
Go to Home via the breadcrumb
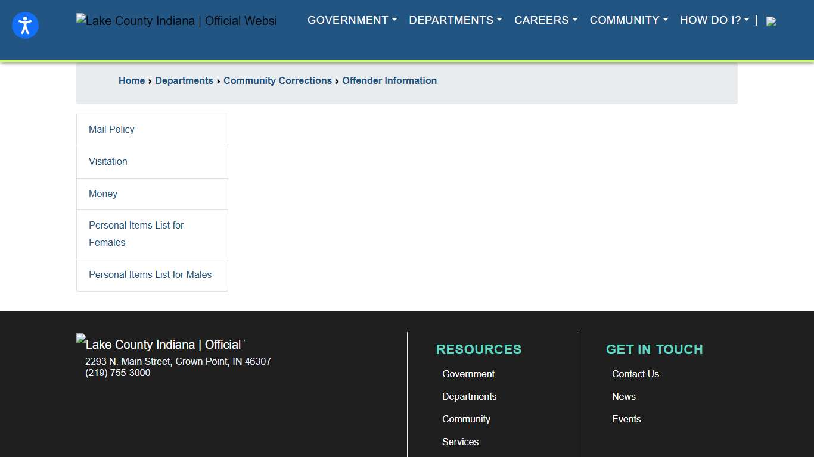coord(132,80)
